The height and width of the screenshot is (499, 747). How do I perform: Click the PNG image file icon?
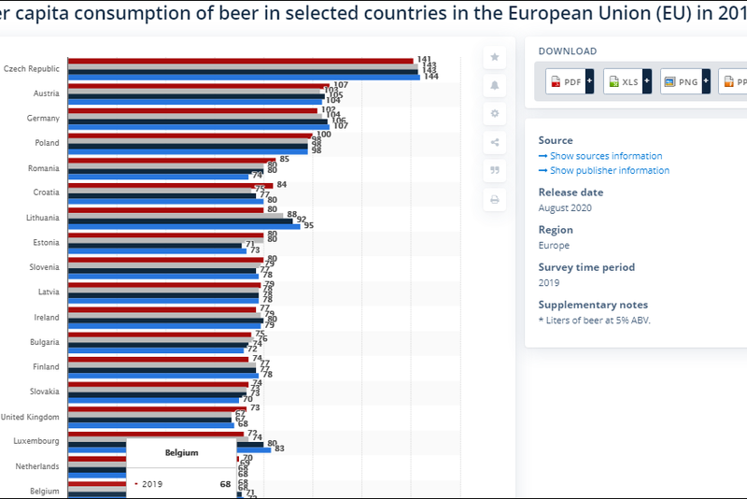[x=669, y=82]
